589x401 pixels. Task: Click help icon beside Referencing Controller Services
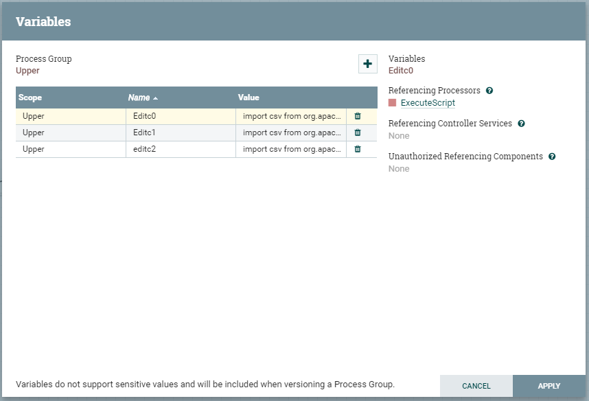(521, 124)
